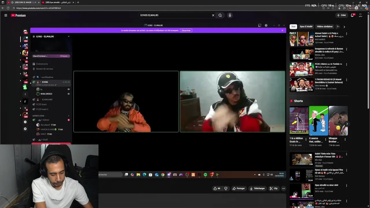Viewport: 370px width, 208px height.
Task: Clear the YouTube search field text
Action: [x=213, y=15]
